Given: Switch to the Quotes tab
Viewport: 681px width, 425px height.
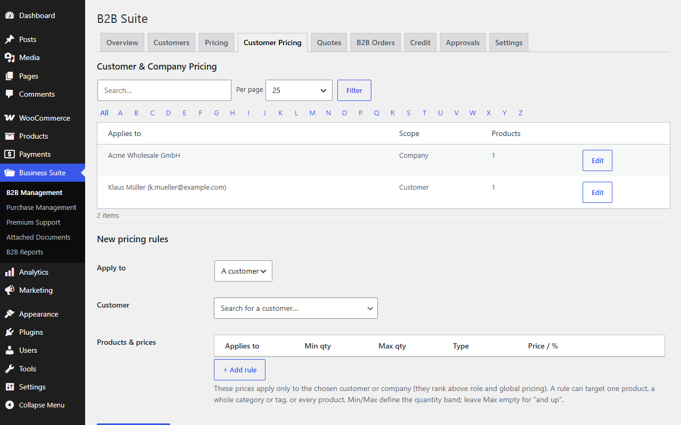Looking at the screenshot, I should tap(329, 42).
